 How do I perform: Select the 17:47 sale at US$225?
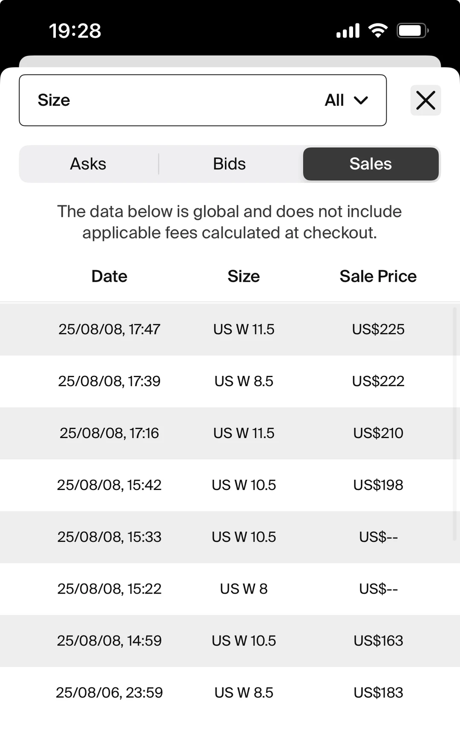[230, 329]
